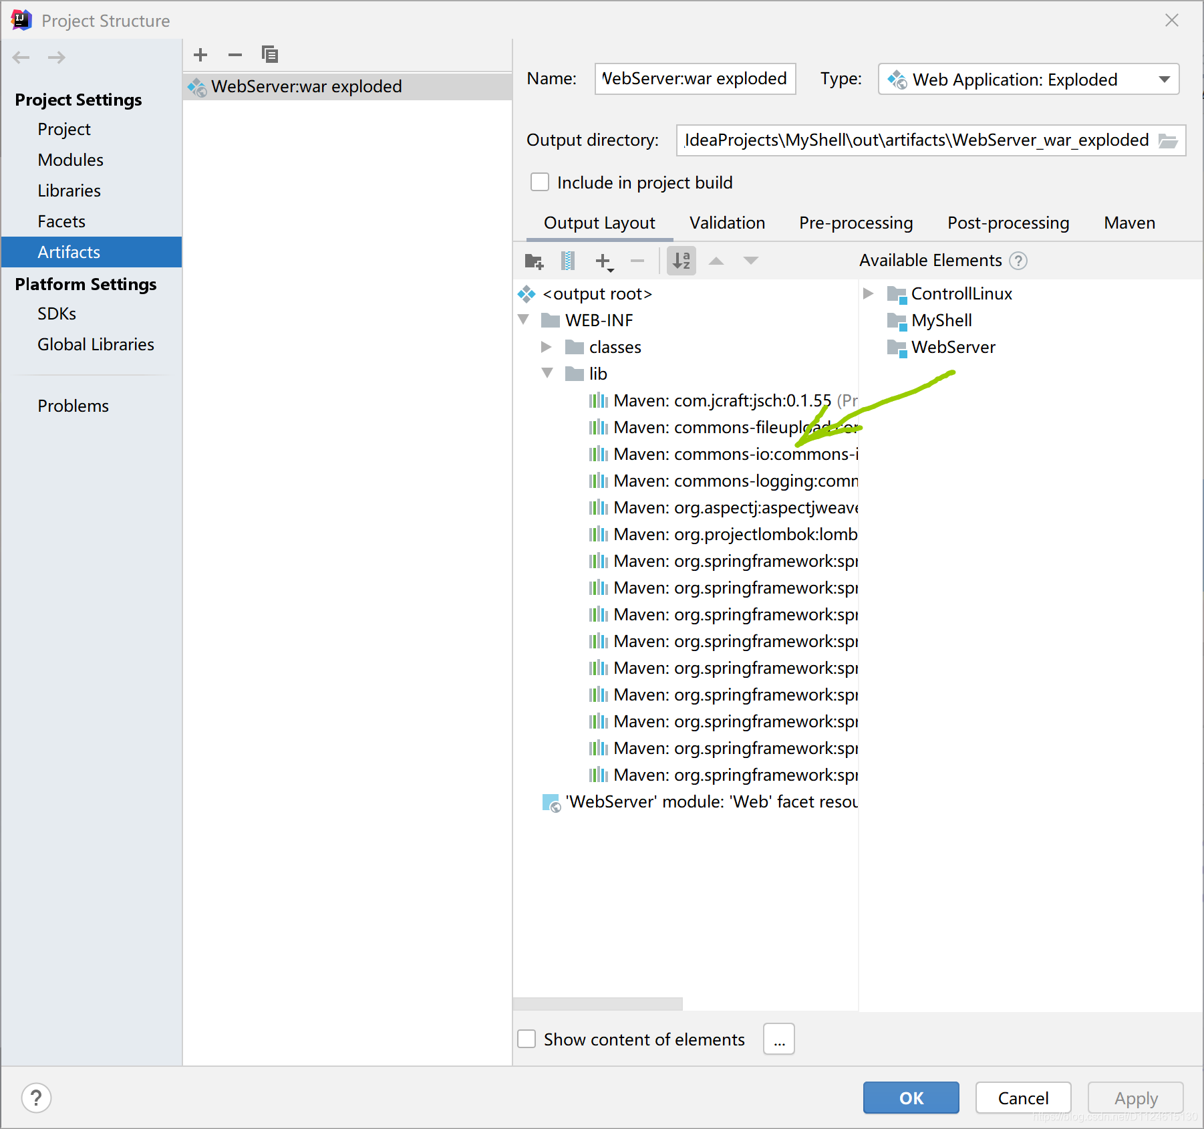
Task: Click the OK button
Action: click(911, 1098)
